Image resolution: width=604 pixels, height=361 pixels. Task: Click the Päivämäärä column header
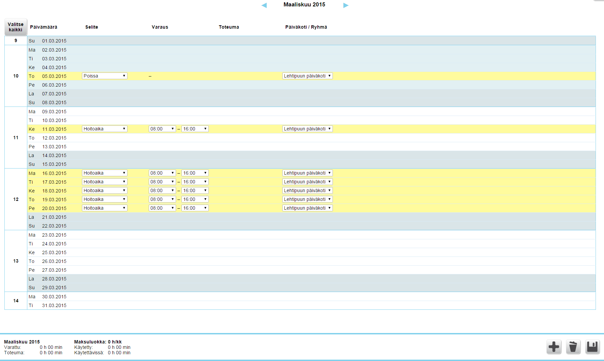point(44,27)
